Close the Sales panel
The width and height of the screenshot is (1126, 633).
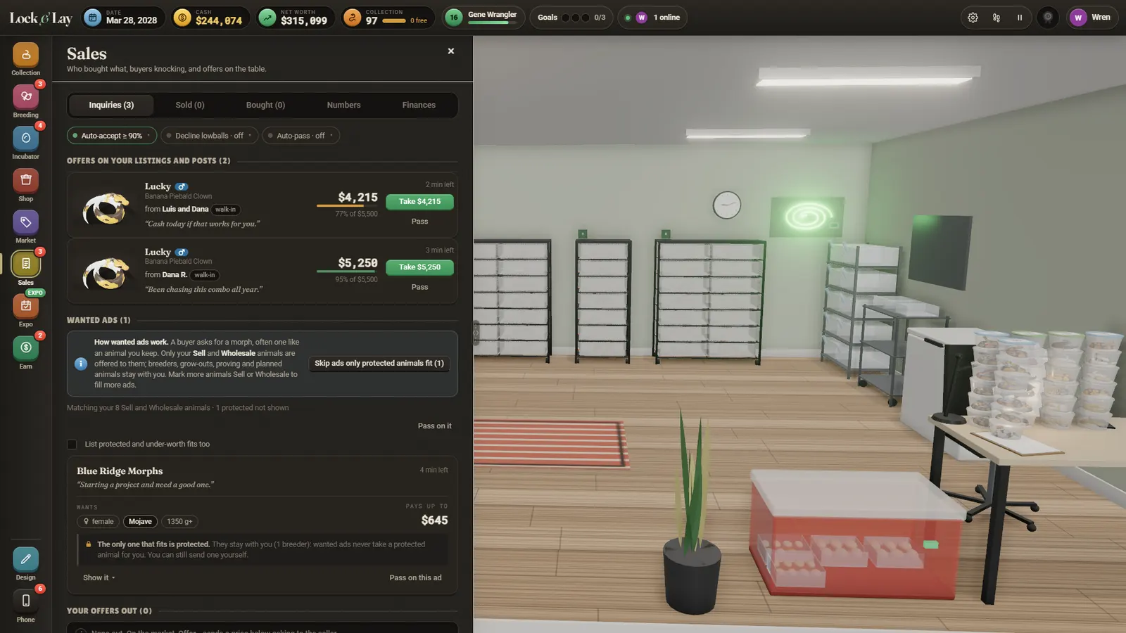click(x=451, y=51)
